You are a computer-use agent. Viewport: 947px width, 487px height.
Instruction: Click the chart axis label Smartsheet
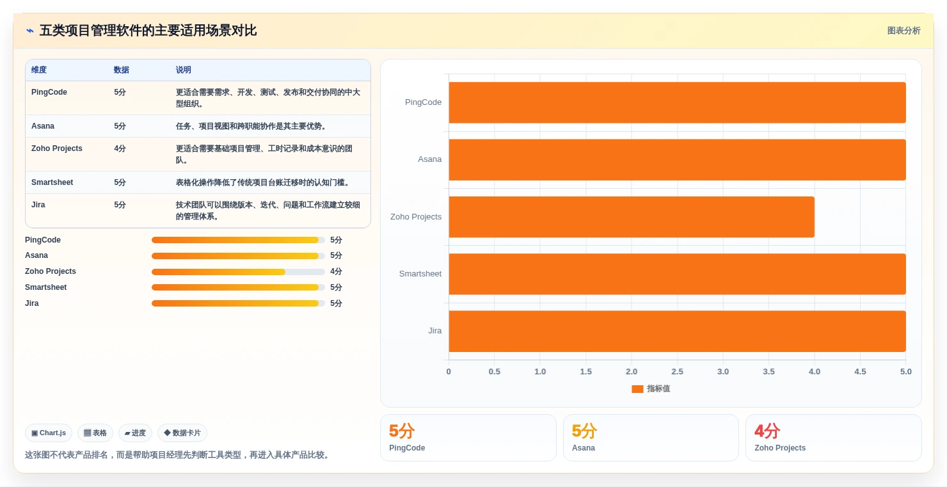pyautogui.click(x=420, y=274)
